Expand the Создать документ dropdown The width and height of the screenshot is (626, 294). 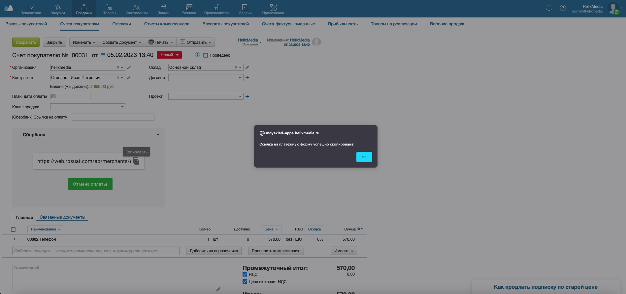[x=122, y=42]
